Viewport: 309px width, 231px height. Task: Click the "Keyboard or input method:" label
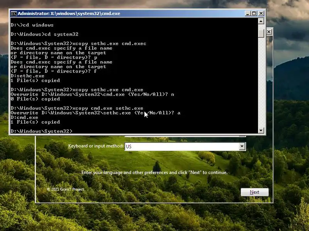click(96, 146)
